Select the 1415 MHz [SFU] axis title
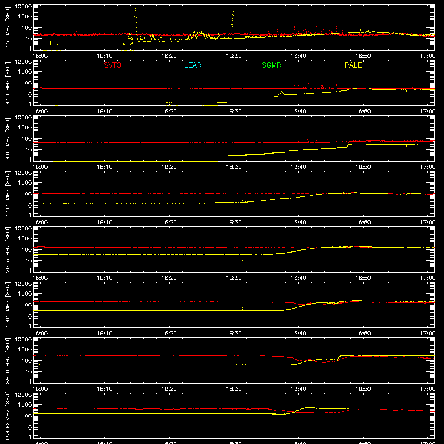 coord(8,194)
